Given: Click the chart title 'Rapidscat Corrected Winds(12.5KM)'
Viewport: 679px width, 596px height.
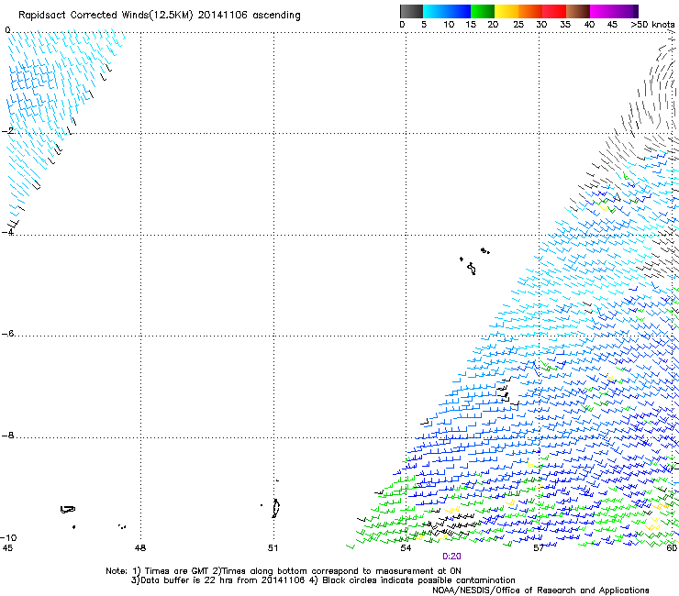Looking at the screenshot, I should [106, 16].
